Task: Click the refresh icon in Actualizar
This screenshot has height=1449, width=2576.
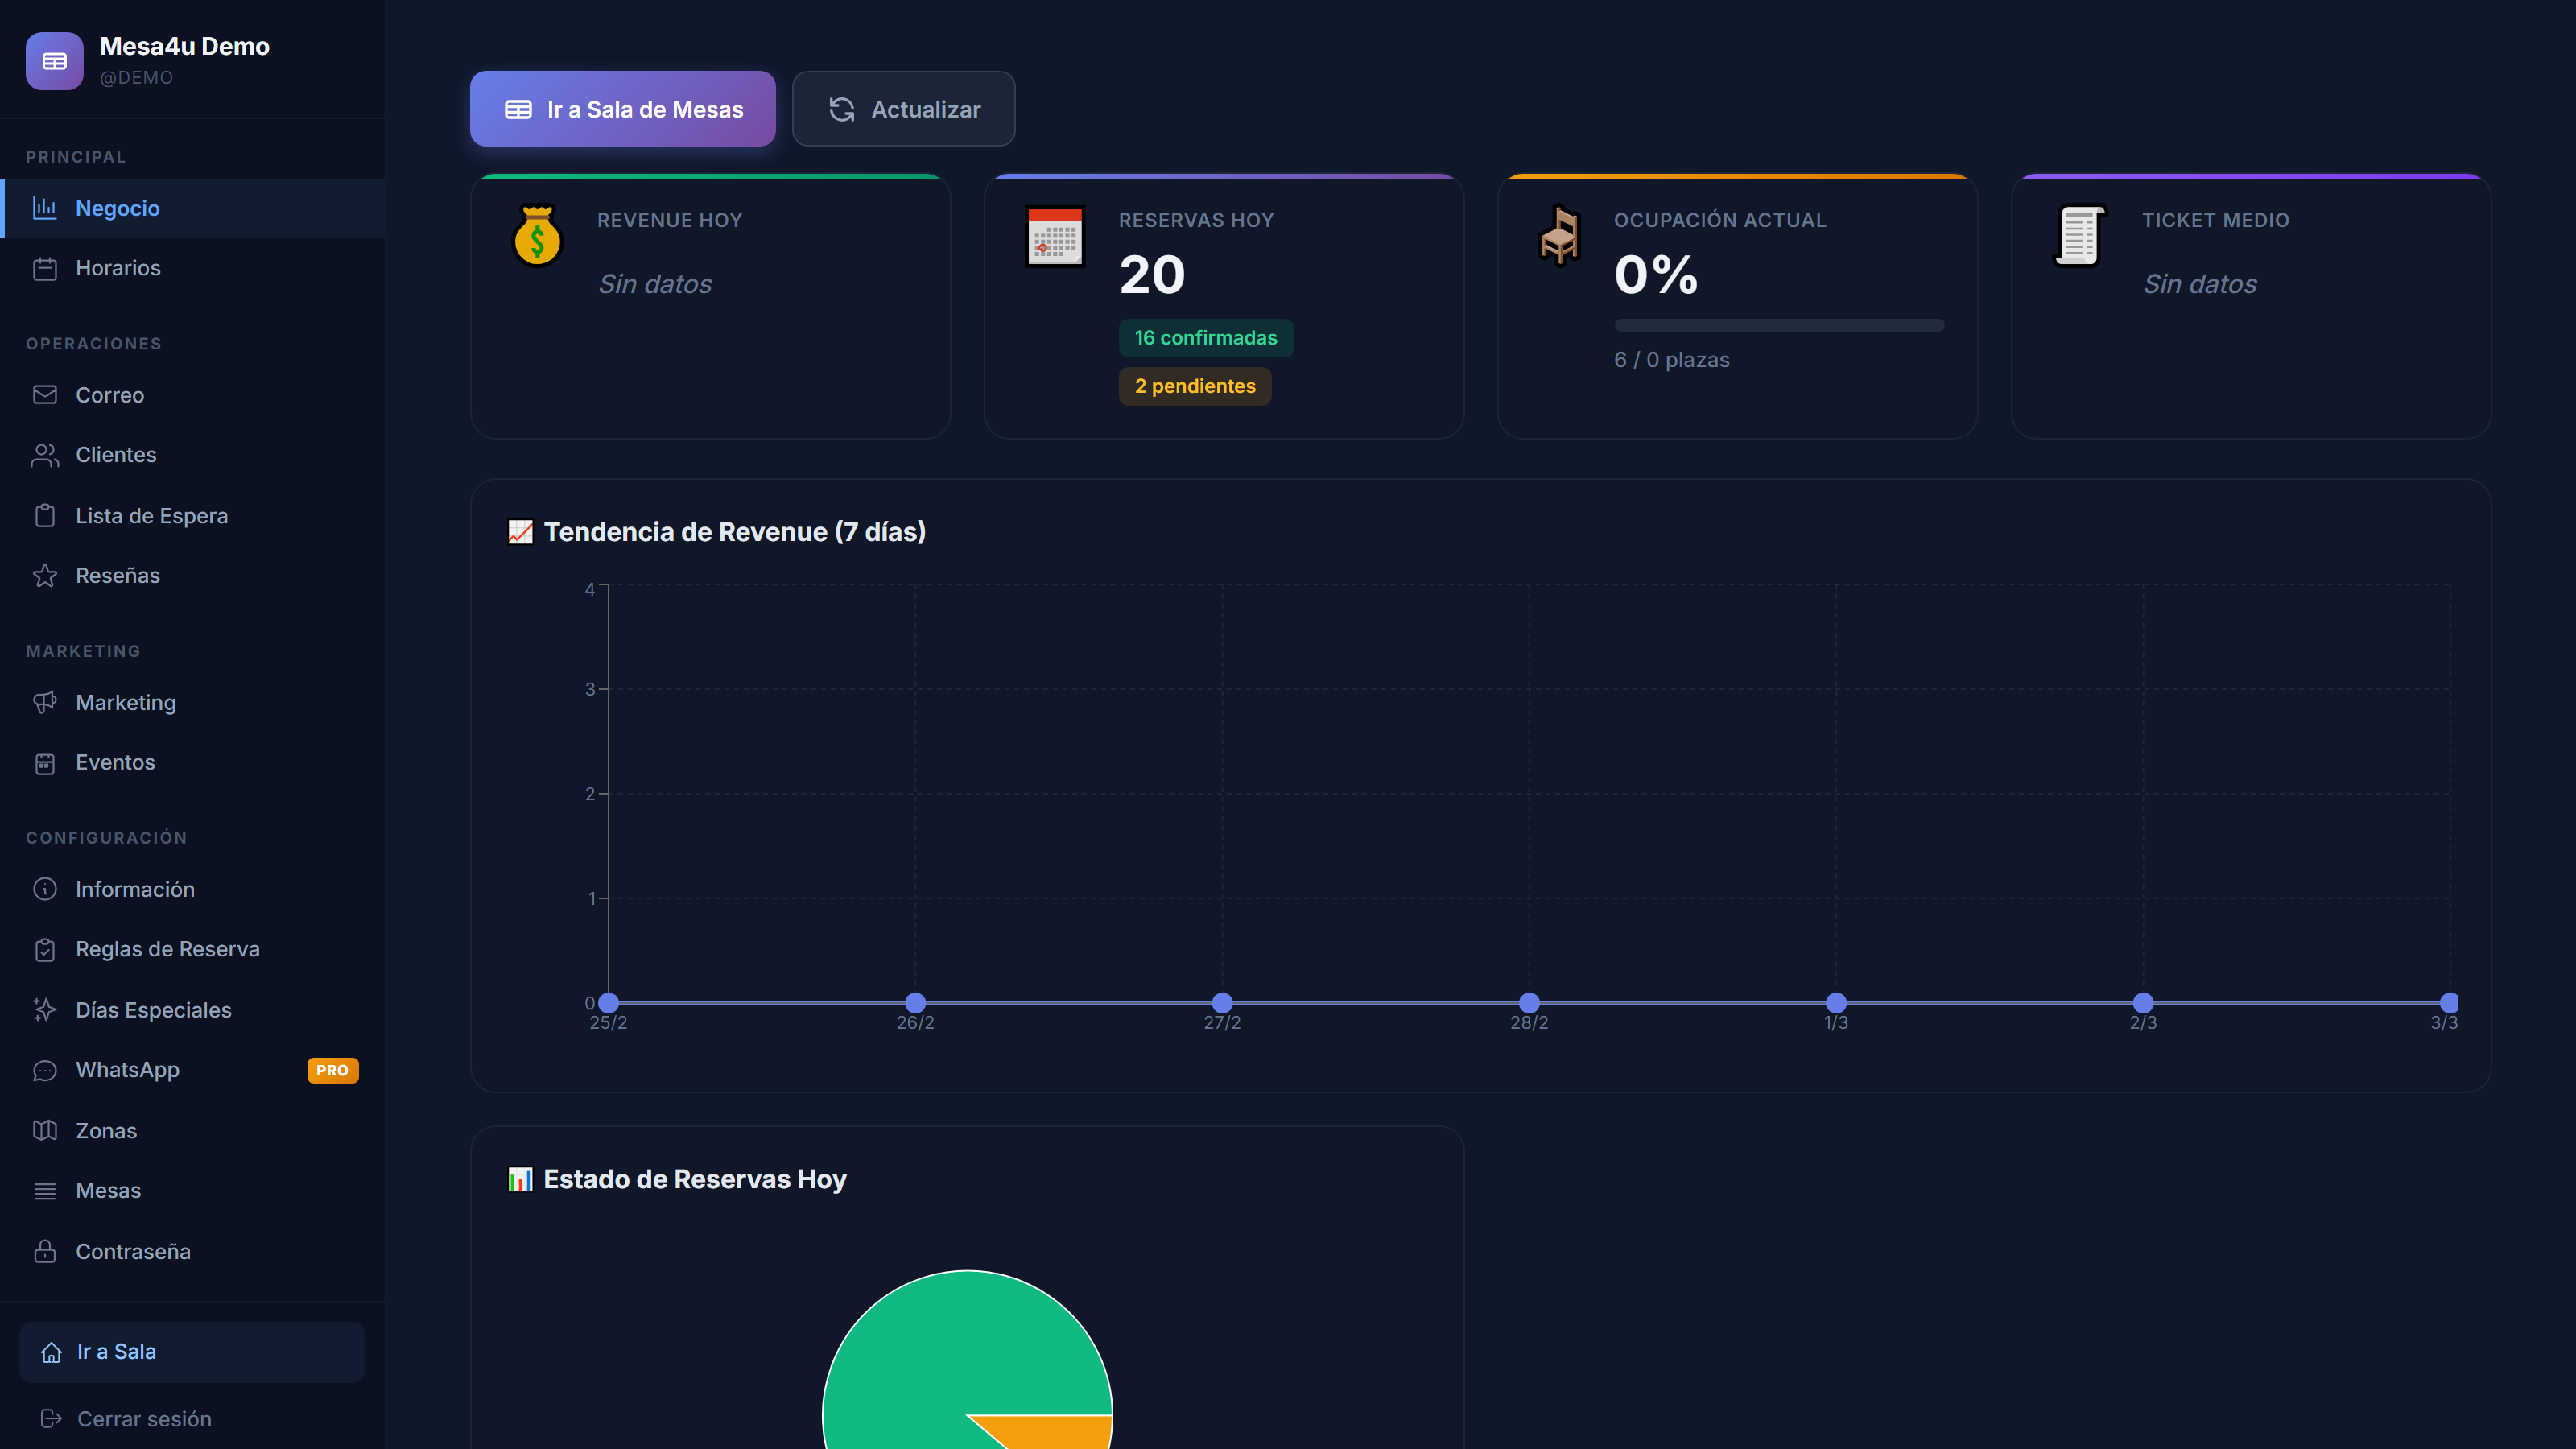Action: coord(842,109)
